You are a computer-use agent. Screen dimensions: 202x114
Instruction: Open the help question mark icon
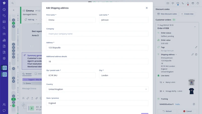[198, 3]
